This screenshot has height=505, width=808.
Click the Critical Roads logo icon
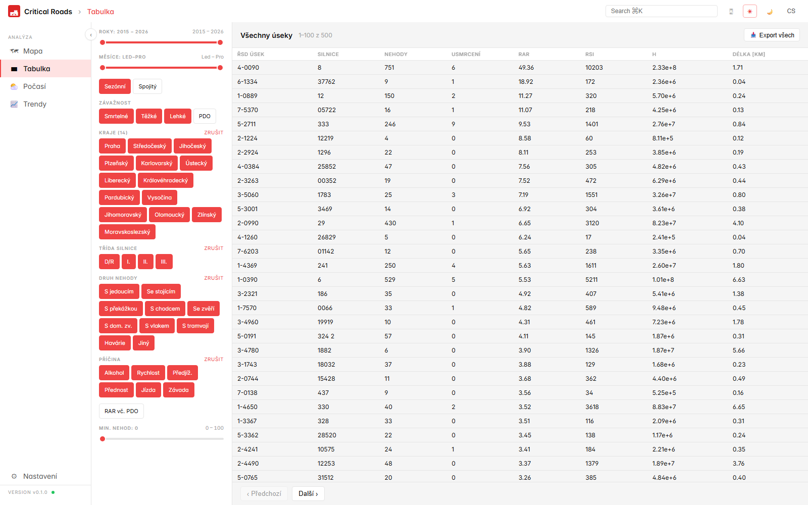[x=14, y=11]
